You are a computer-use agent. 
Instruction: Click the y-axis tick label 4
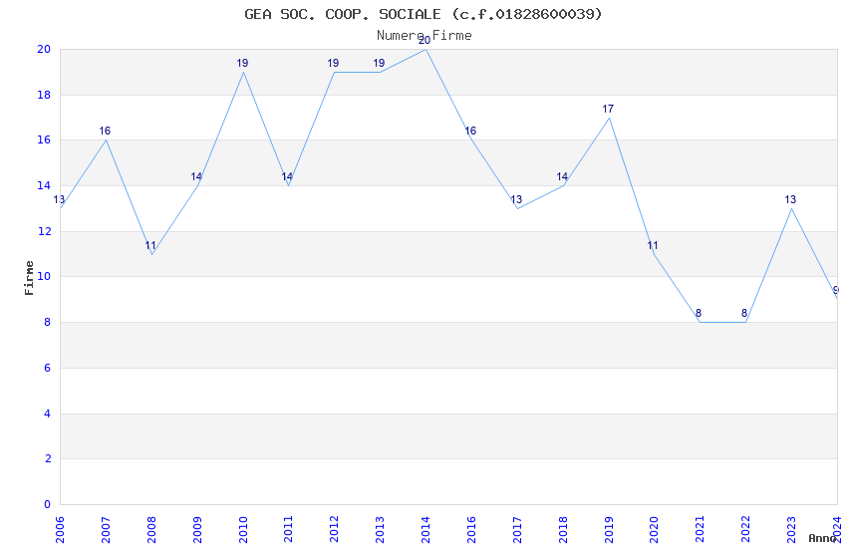48,413
